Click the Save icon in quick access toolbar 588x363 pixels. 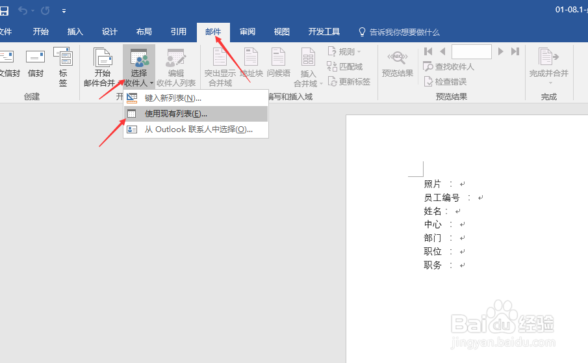[x=4, y=11]
